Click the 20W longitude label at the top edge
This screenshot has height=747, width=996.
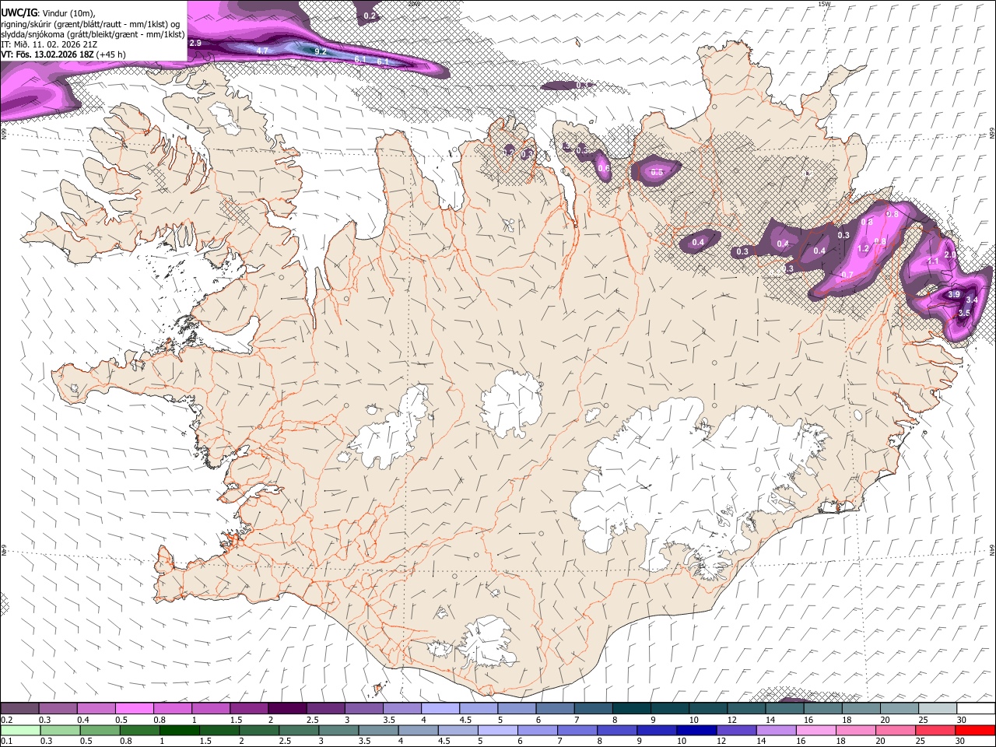(413, 4)
